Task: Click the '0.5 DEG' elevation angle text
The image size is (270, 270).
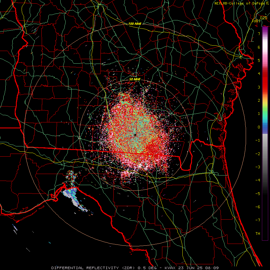Action: point(147,268)
